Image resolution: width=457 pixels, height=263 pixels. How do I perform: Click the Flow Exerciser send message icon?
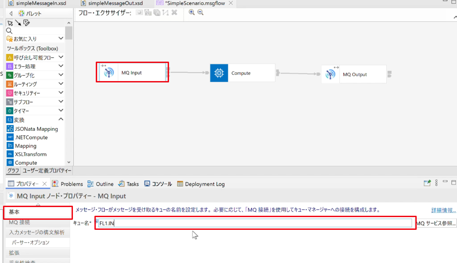tap(148, 12)
